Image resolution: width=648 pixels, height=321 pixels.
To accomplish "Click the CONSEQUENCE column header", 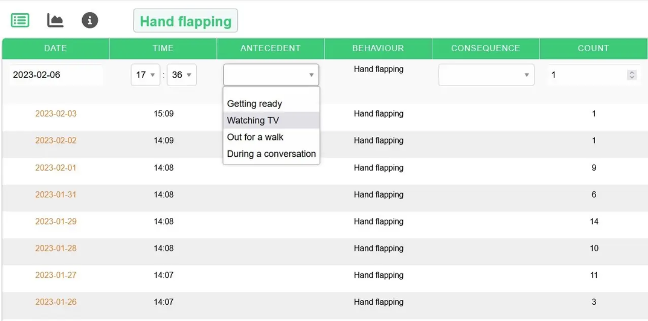I will [486, 48].
